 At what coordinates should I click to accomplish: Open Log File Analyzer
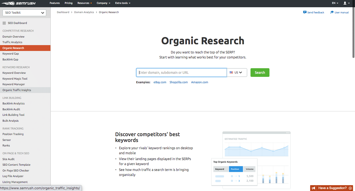click(13, 176)
